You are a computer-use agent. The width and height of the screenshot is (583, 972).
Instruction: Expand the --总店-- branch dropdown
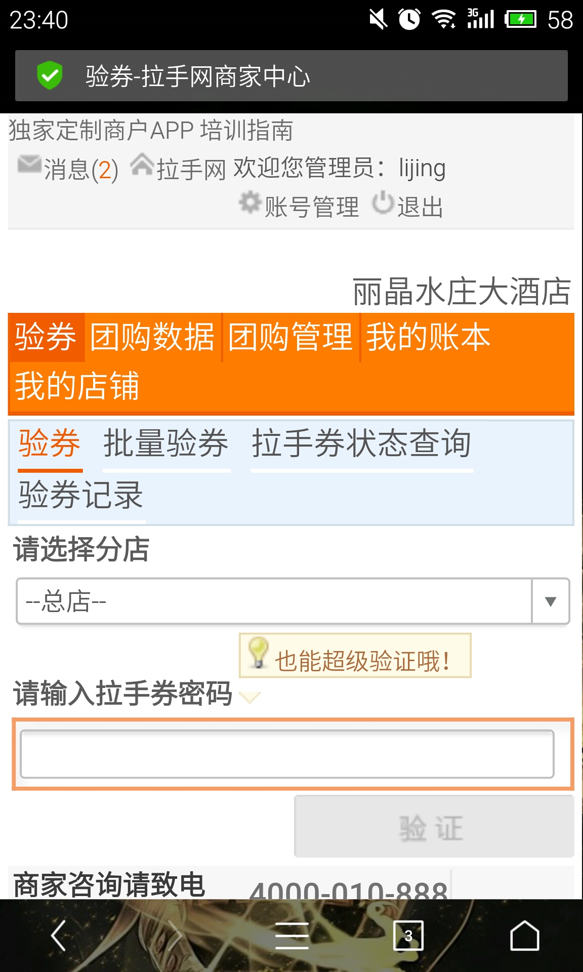(x=293, y=601)
